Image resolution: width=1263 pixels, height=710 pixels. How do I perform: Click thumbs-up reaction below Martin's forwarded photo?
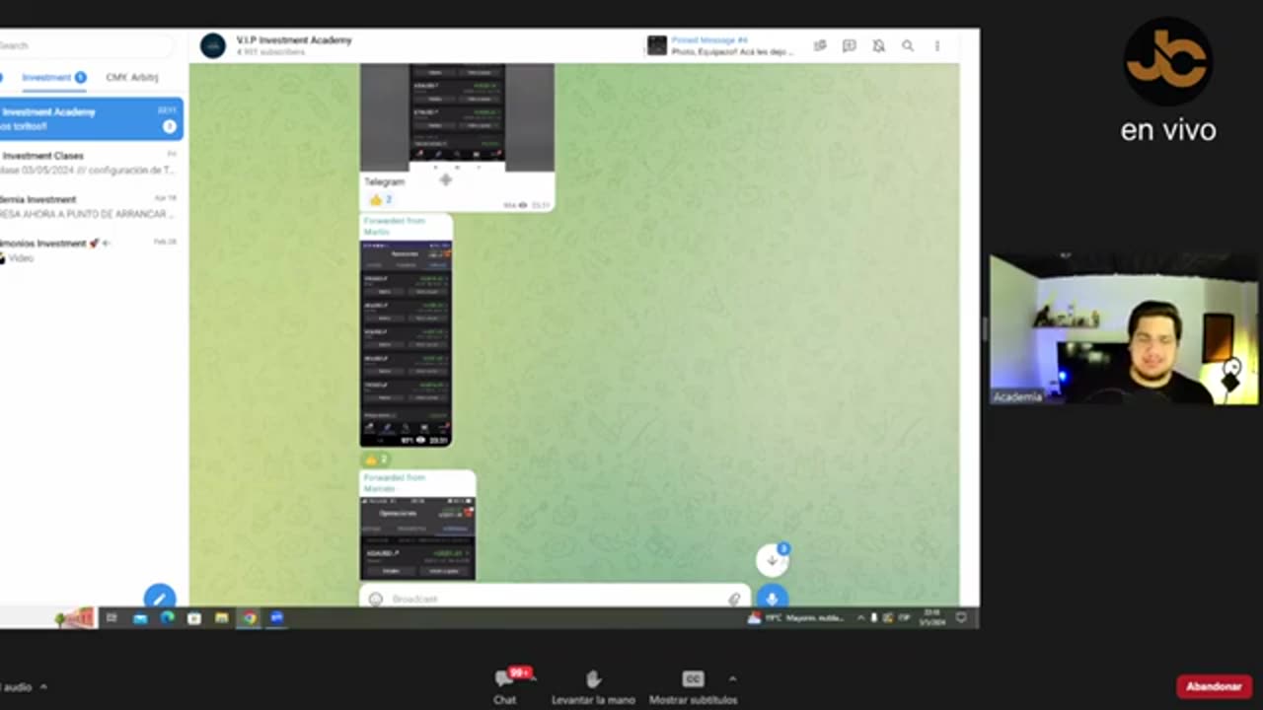(376, 460)
